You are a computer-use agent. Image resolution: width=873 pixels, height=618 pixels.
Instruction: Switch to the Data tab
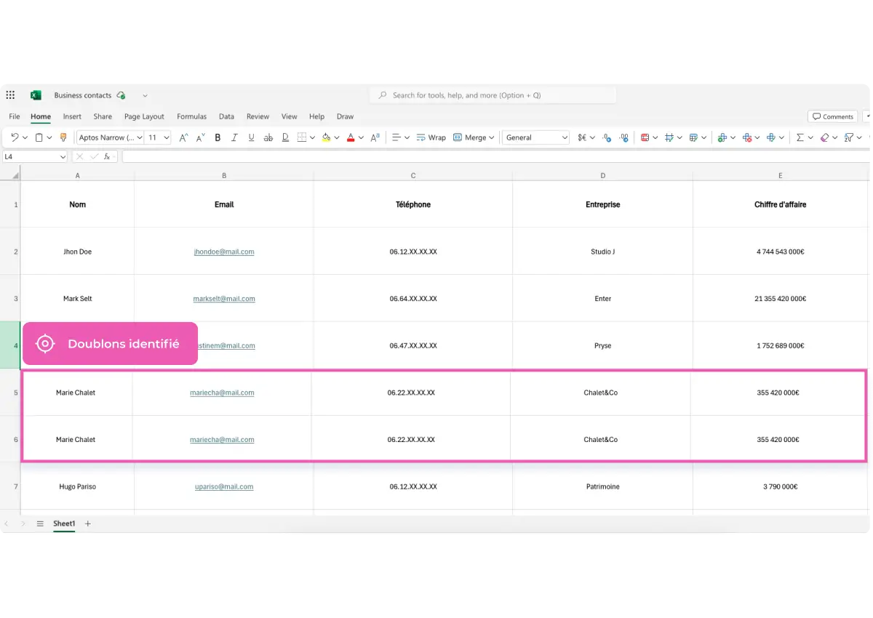click(226, 116)
